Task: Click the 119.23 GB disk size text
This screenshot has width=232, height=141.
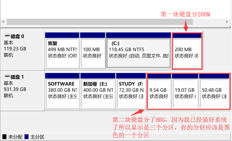Action: pyautogui.click(x=15, y=49)
